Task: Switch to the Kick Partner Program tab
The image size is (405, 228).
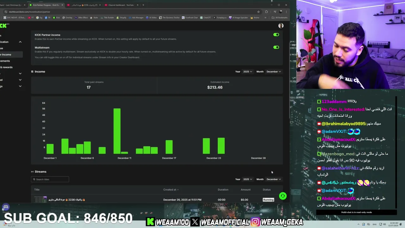Action: (x=46, y=5)
